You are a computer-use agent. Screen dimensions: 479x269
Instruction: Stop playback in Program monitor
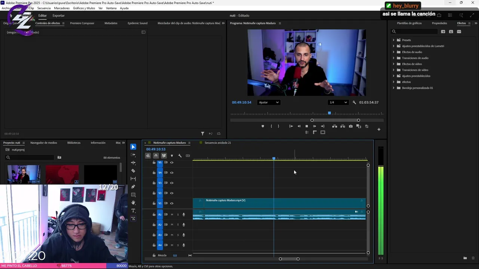306,126
